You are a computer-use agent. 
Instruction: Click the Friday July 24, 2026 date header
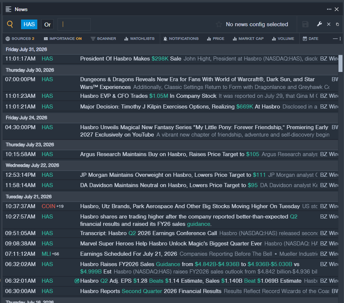pyautogui.click(x=26, y=118)
